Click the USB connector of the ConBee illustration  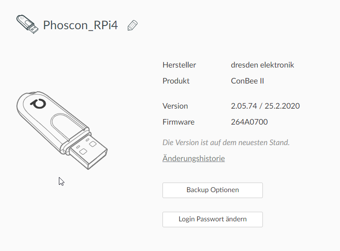(88, 149)
